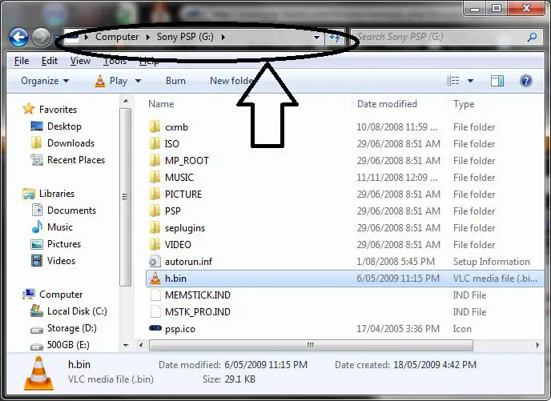Click the New folder button
The image size is (551, 401).
click(232, 81)
